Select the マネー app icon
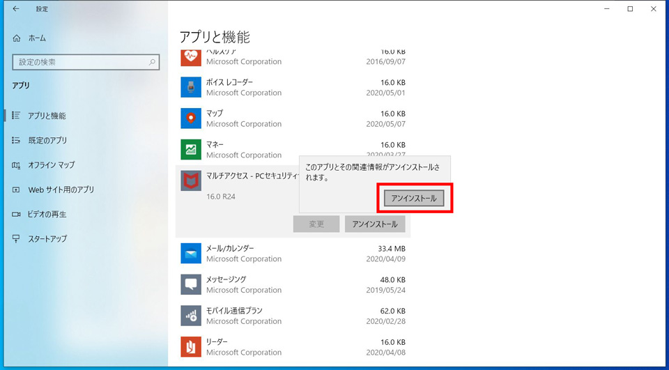This screenshot has height=370, width=669. tap(191, 149)
